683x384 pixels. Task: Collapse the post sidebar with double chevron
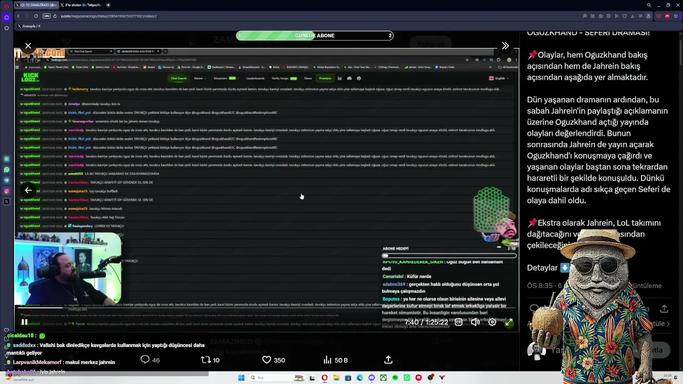505,46
